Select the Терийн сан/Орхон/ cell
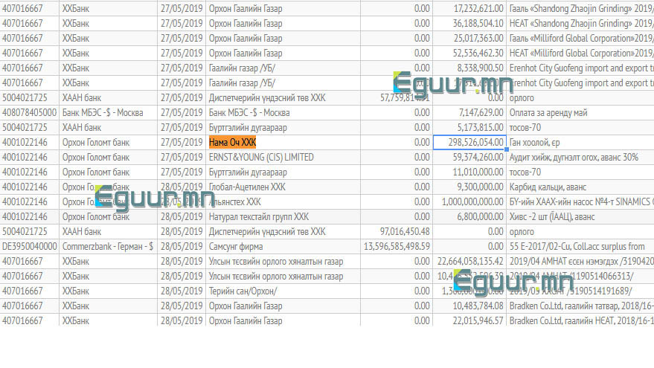This screenshot has width=654, height=368. coord(243,291)
